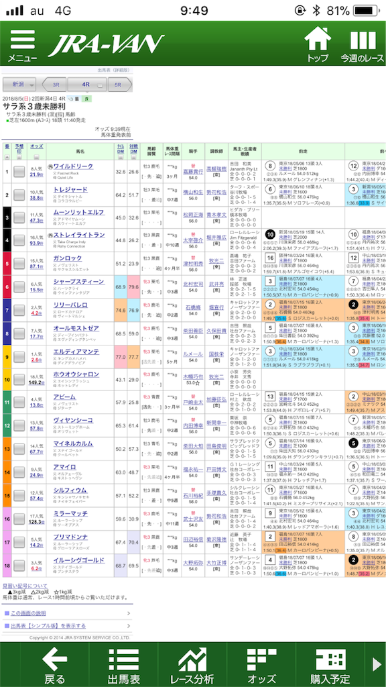This screenshot has height=687, width=386.
Task: Toggle prediction mark box for ムーンリットエルフ
Action: [19, 217]
